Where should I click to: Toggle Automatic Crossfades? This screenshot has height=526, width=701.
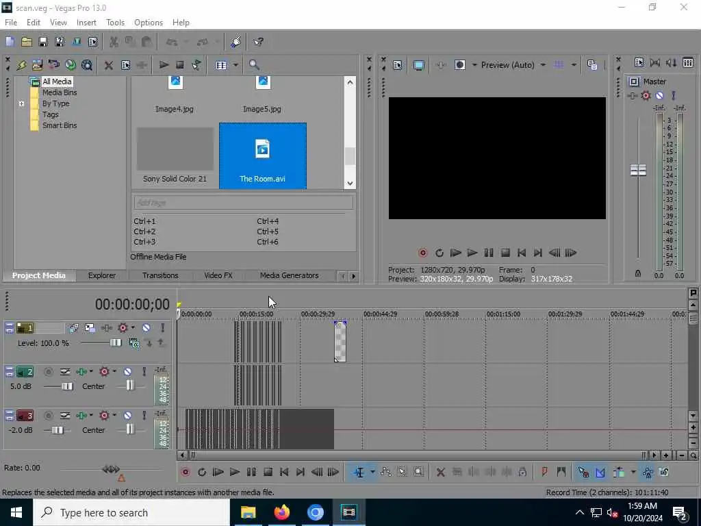click(600, 473)
